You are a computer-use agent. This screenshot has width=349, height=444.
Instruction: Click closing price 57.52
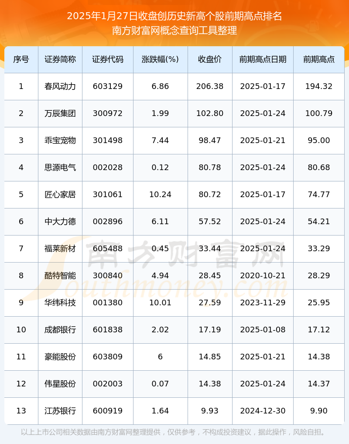click(x=210, y=222)
